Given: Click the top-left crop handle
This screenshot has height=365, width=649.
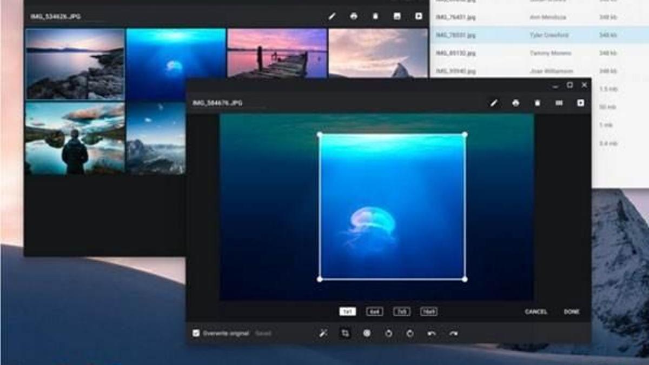Looking at the screenshot, I should pos(319,134).
